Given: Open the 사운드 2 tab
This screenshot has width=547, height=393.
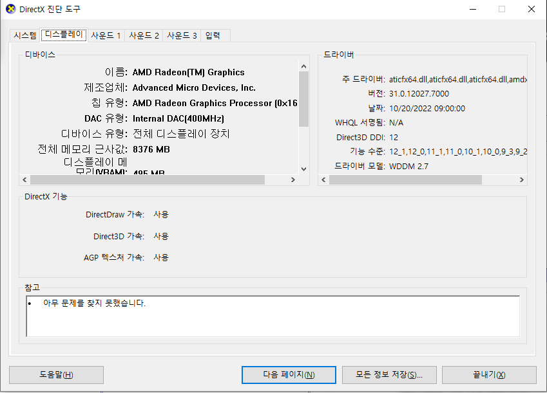Looking at the screenshot, I should [144, 35].
